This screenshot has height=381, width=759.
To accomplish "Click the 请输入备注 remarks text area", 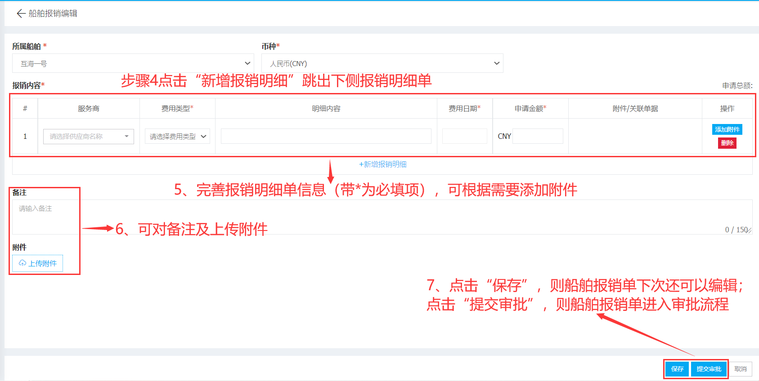I will click(x=382, y=217).
